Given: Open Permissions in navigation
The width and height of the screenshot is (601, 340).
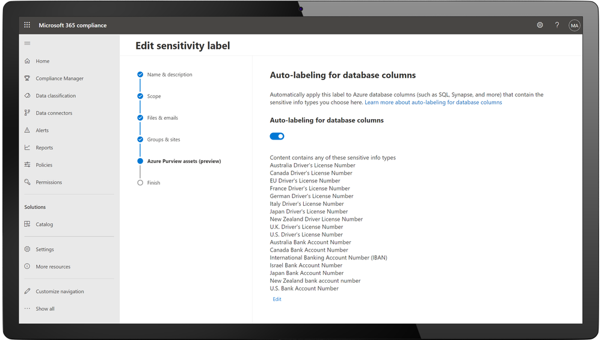Looking at the screenshot, I should coord(49,182).
